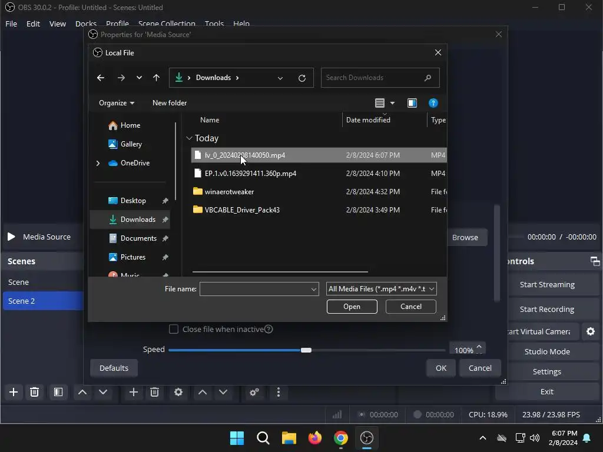
Task: Show help for Close file when inactive
Action: 269,330
